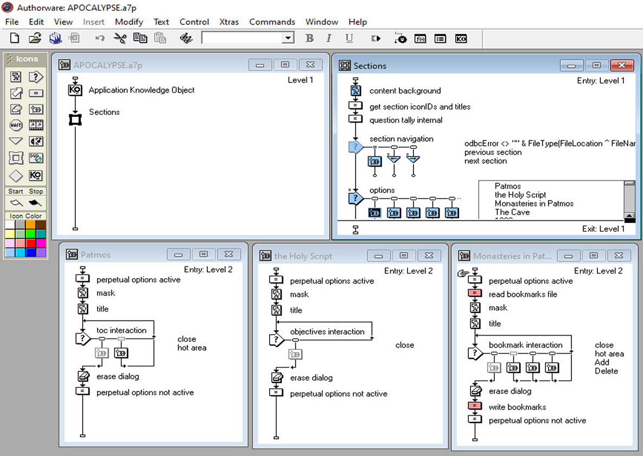The height and width of the screenshot is (456, 643).
Task: Select the orange color swatch
Action: click(x=31, y=224)
